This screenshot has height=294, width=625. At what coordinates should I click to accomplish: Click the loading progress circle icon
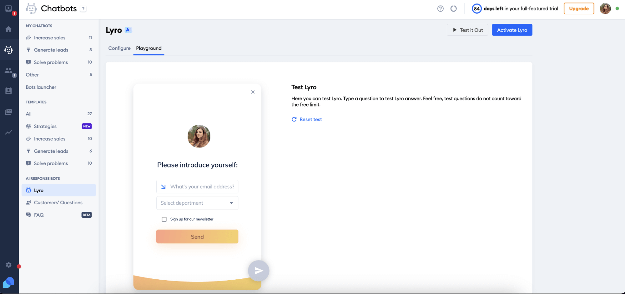point(453,9)
